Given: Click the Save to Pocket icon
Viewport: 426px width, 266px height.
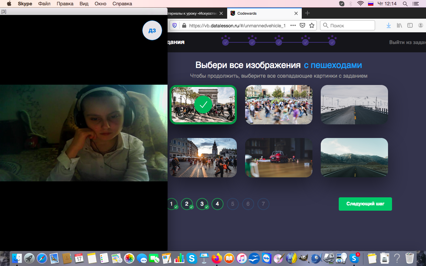Looking at the screenshot, I should tap(302, 25).
